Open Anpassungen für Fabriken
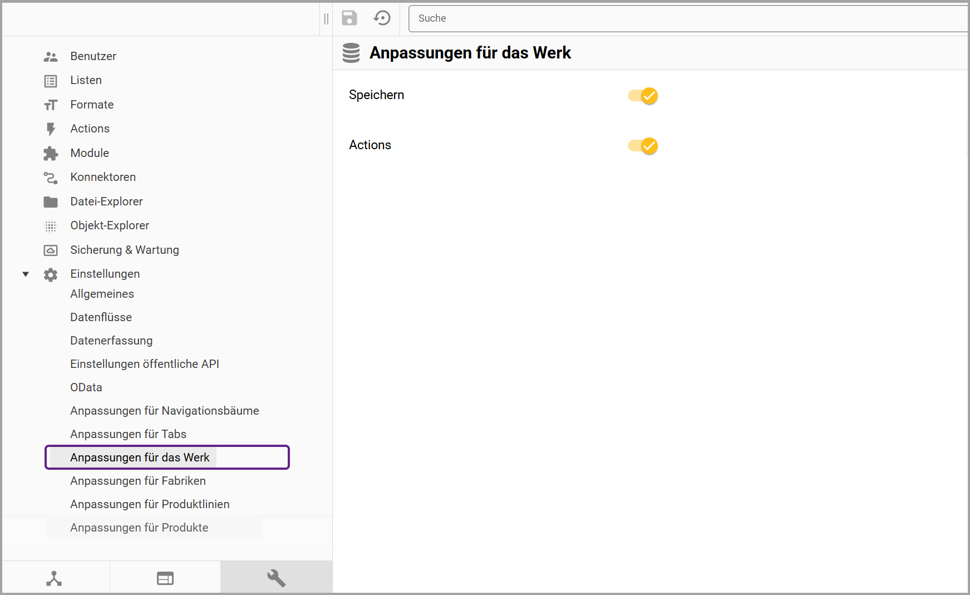Image resolution: width=970 pixels, height=595 pixels. [138, 481]
